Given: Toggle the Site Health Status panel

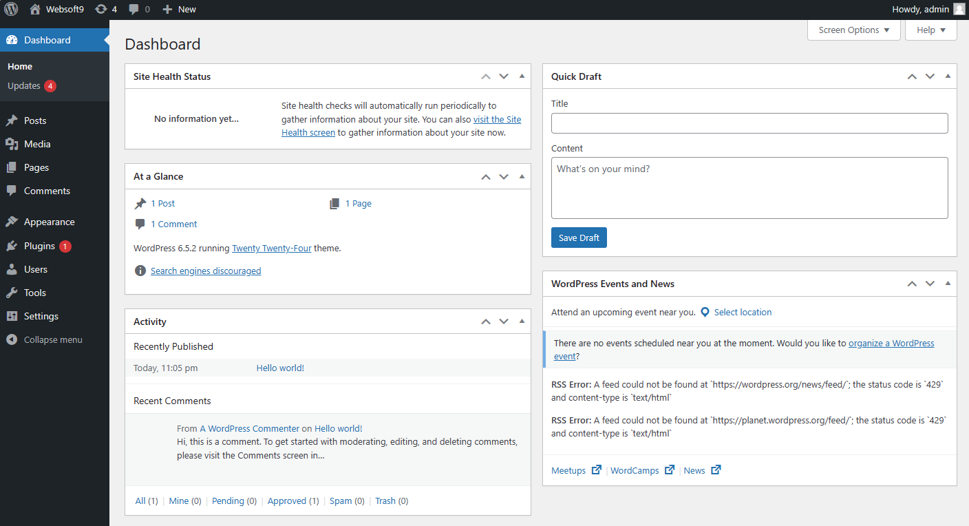Looking at the screenshot, I should coord(522,76).
